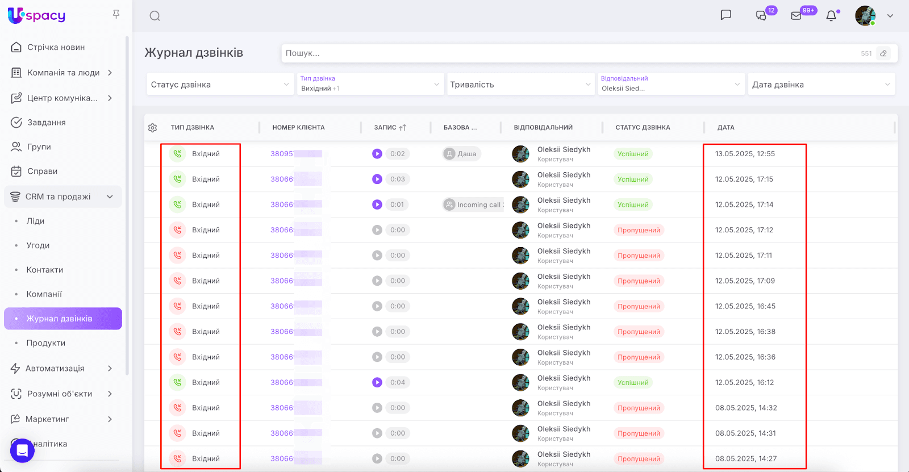909x472 pixels.
Task: Open the notifications bell icon
Action: tap(831, 16)
